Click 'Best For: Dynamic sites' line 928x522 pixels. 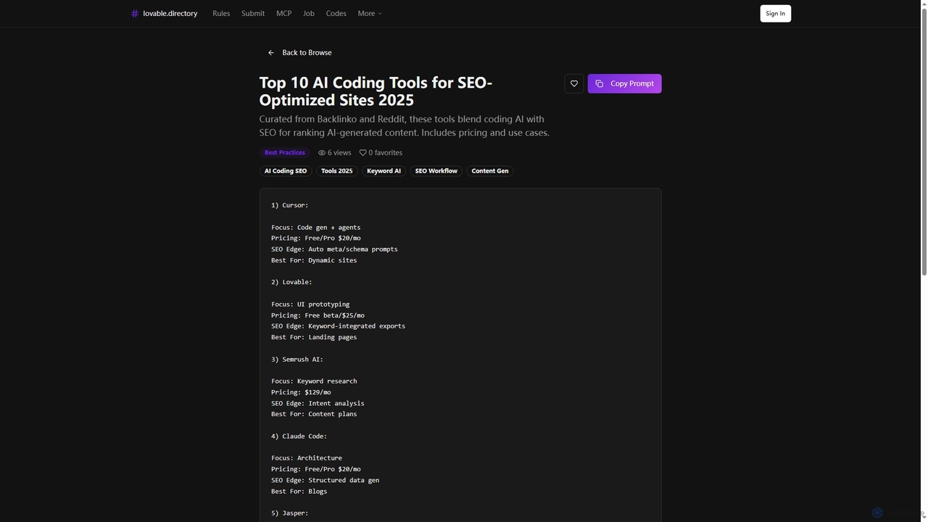pos(314,260)
